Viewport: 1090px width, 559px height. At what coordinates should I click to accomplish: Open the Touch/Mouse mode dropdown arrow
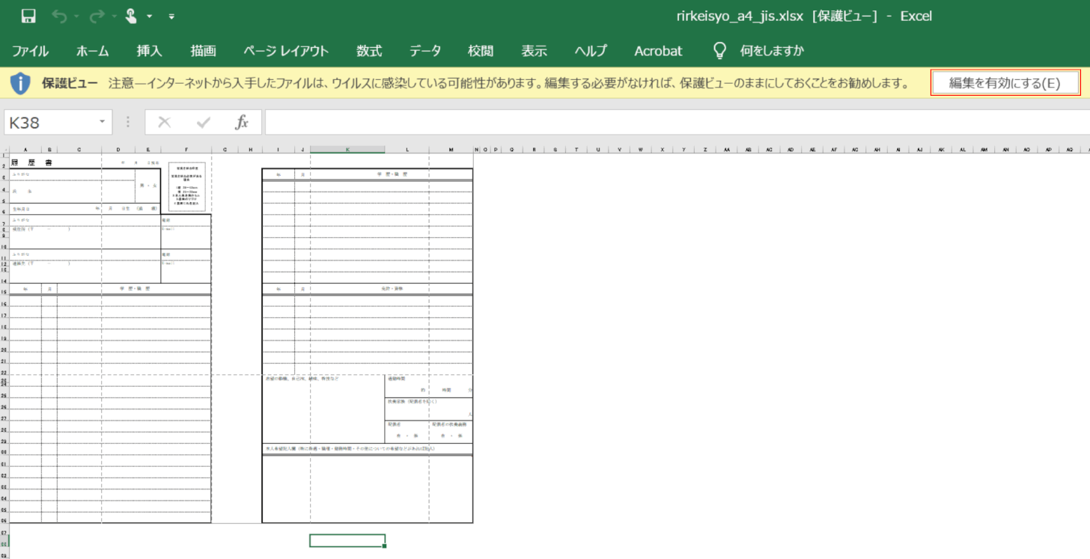150,16
